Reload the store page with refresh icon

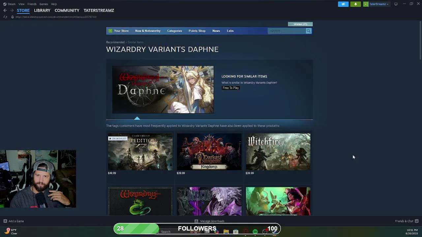click(5, 17)
